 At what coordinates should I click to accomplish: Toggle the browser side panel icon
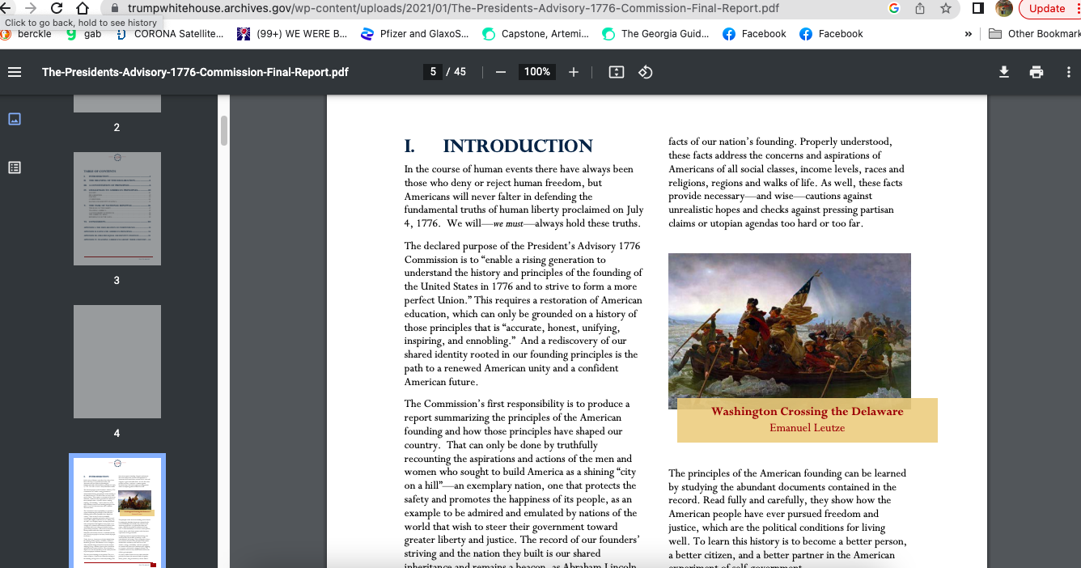978,8
